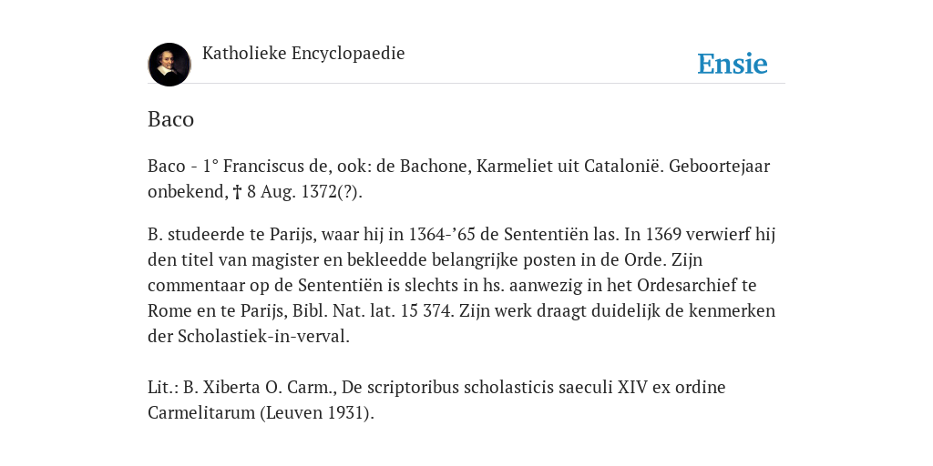Click the dagger death symbol before 8 Aug.
933x466 pixels.
(237, 192)
